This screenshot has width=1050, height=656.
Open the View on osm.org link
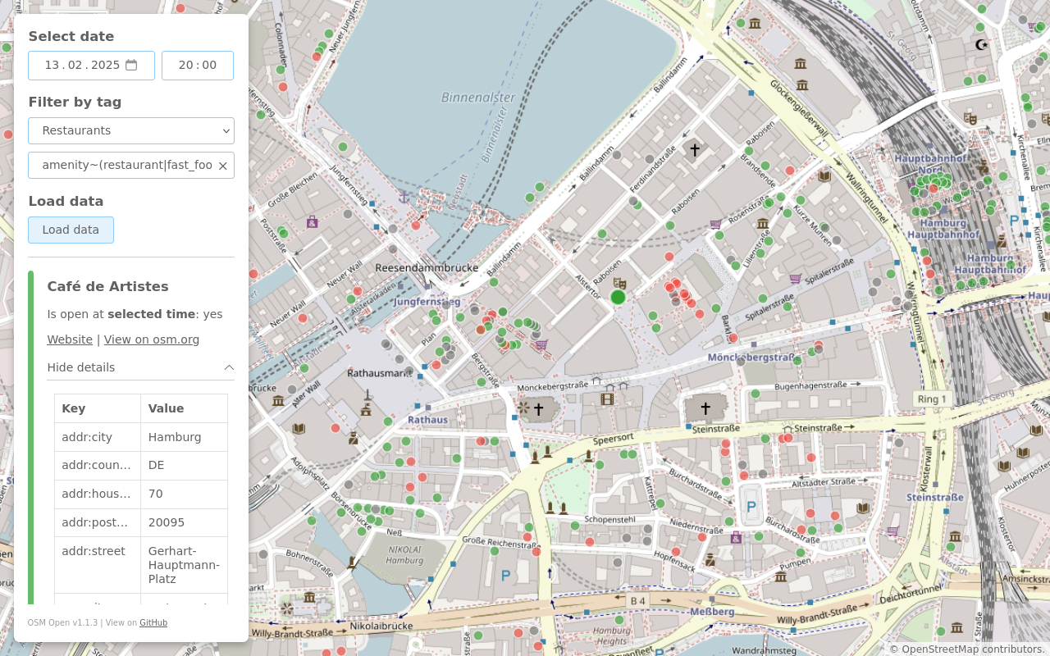[152, 339]
